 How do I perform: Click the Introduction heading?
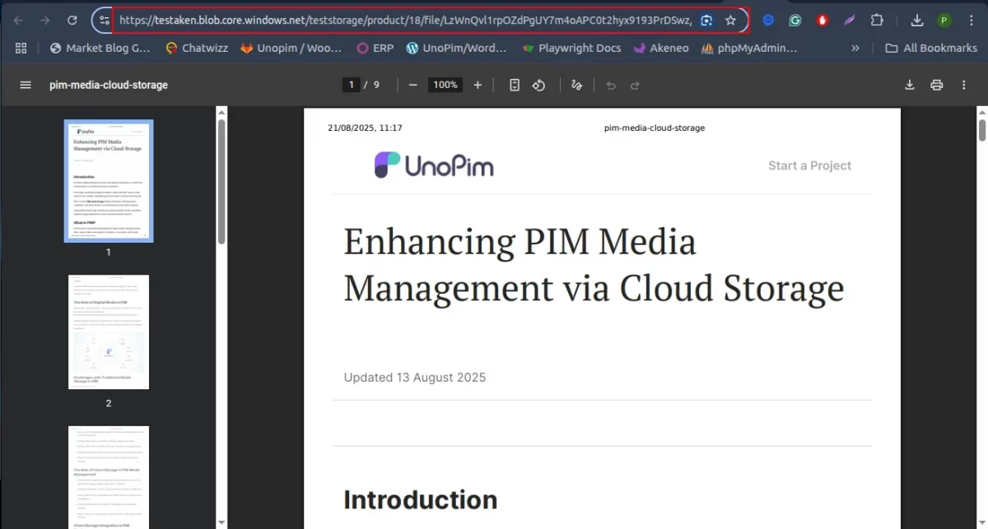pos(420,499)
